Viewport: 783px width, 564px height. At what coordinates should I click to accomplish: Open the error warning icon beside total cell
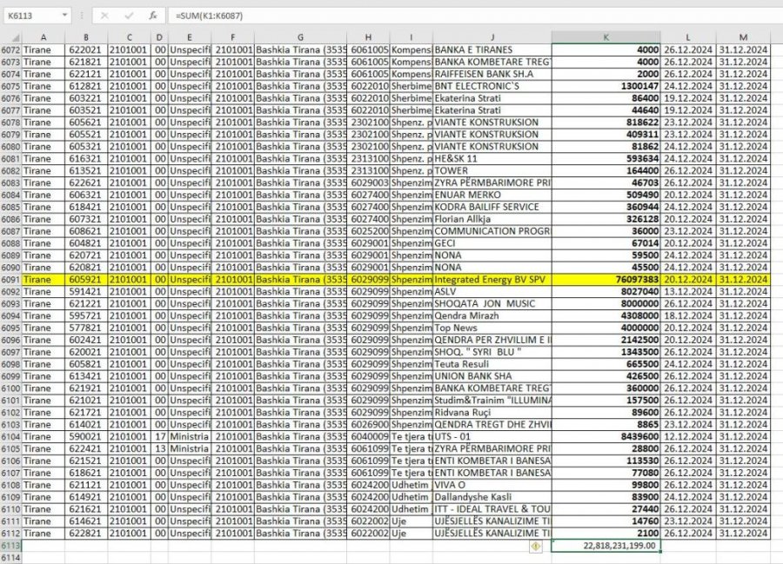[x=536, y=546]
